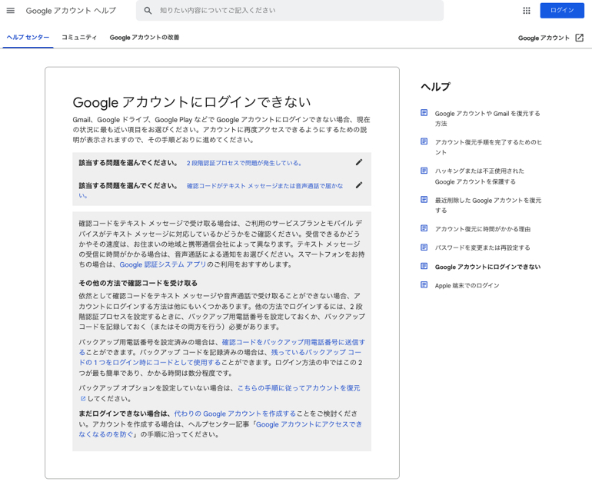Viewport: 592px width, 485px height.
Task: Switch to the コミュニティ tab
Action: click(79, 38)
